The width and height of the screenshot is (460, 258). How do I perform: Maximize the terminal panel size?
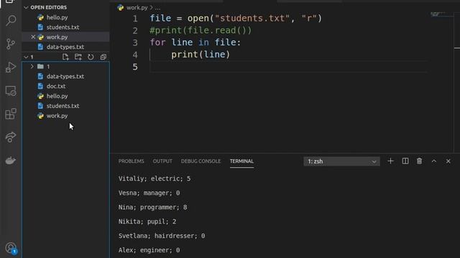tap(434, 161)
